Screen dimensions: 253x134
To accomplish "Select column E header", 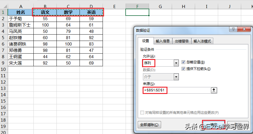I will click(x=114, y=6).
